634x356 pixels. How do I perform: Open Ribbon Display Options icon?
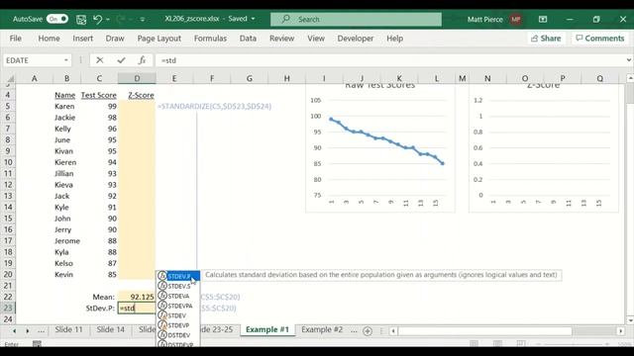coord(543,19)
